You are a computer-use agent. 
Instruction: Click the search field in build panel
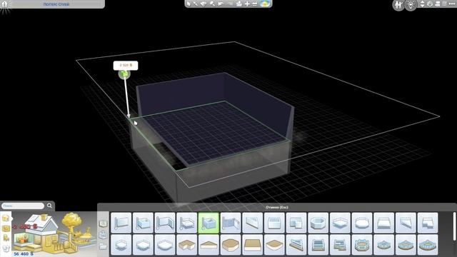pos(23,206)
